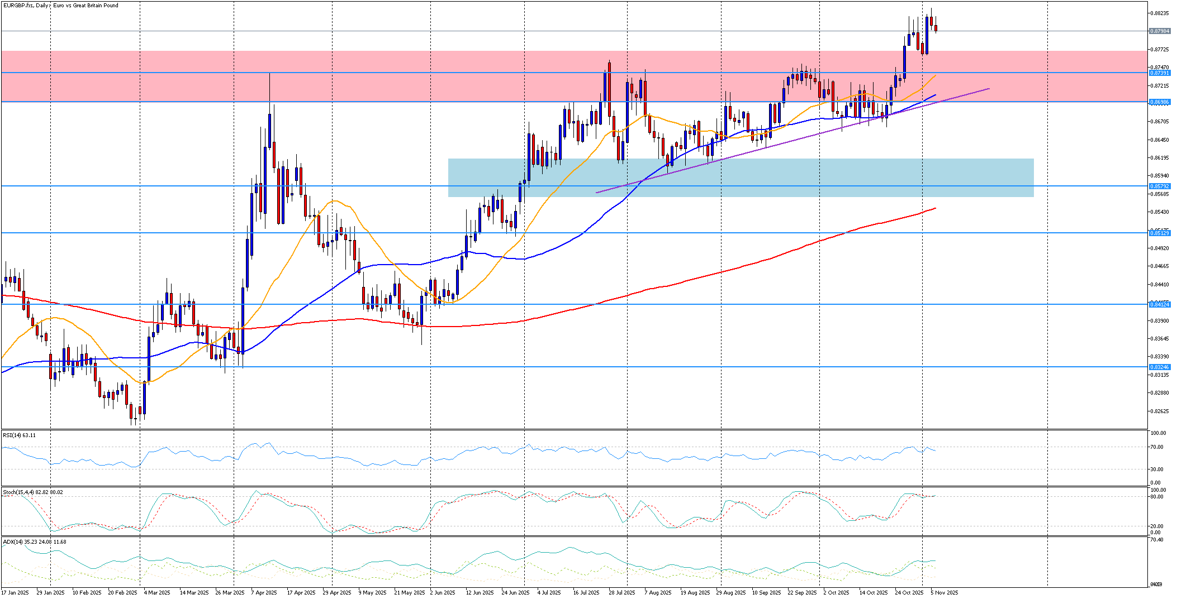Select the pink resistance zone rectangle

coord(574,76)
